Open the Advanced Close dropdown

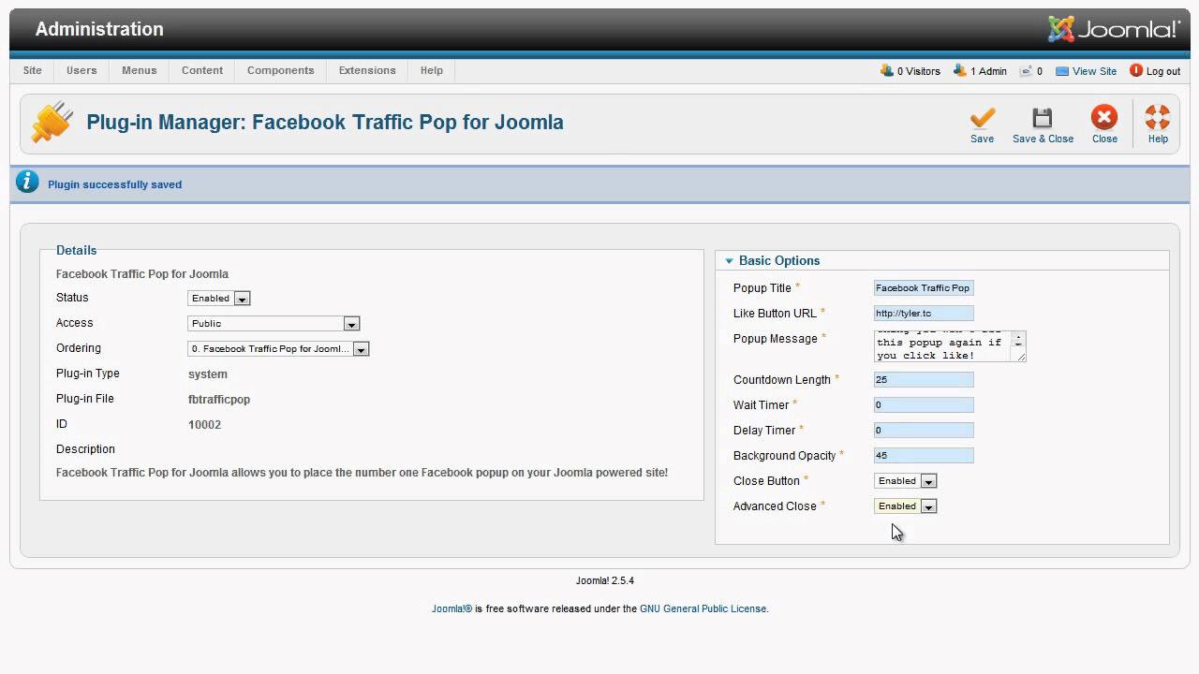906,506
